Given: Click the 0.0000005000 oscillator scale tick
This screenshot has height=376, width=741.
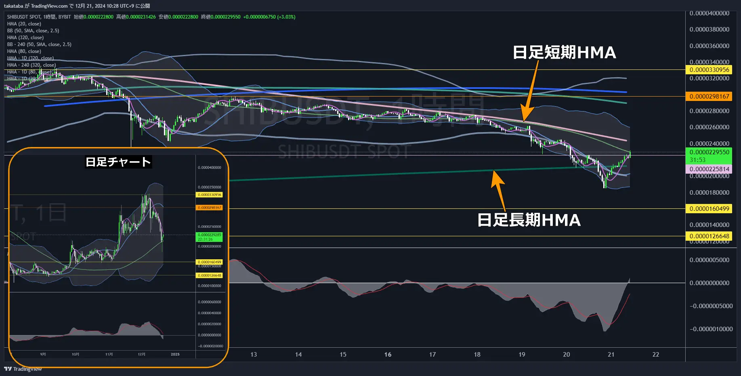Looking at the screenshot, I should point(709,260).
